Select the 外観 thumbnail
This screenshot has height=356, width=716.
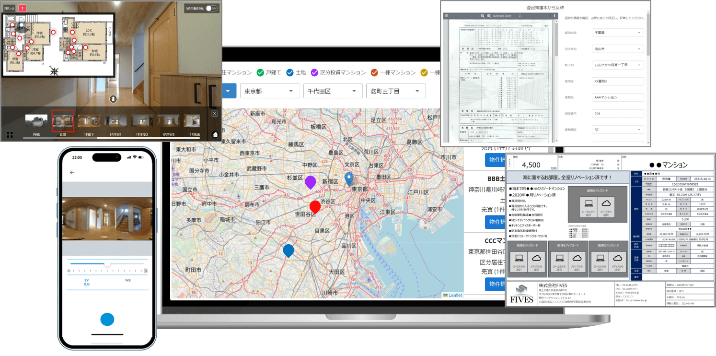pos(36,121)
